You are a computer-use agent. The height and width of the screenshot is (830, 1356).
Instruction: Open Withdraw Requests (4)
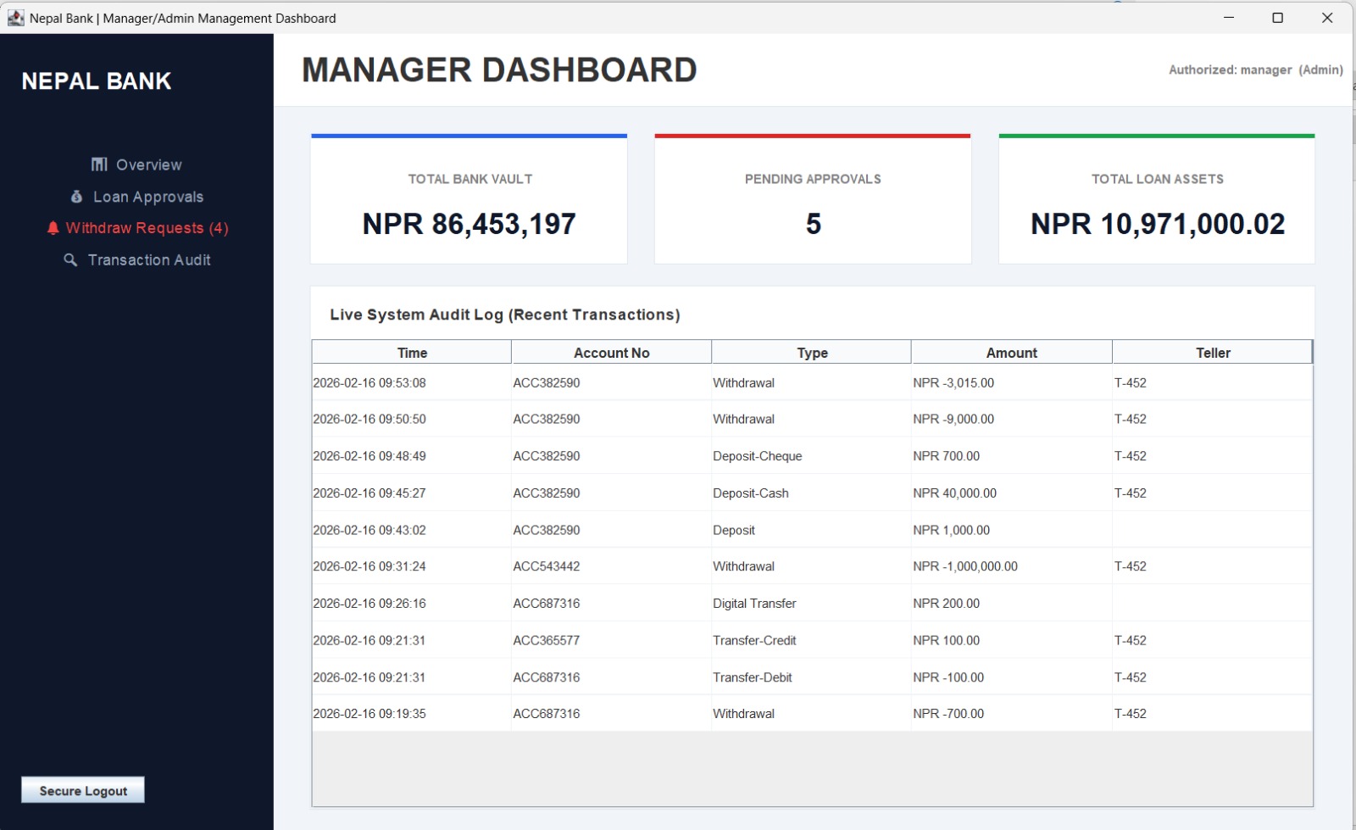(136, 228)
